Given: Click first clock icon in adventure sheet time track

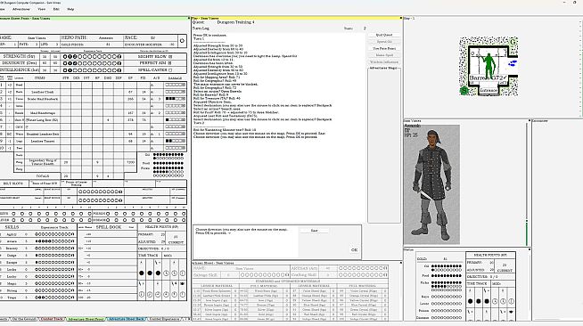Looking at the screenshot, I should click(166, 273).
